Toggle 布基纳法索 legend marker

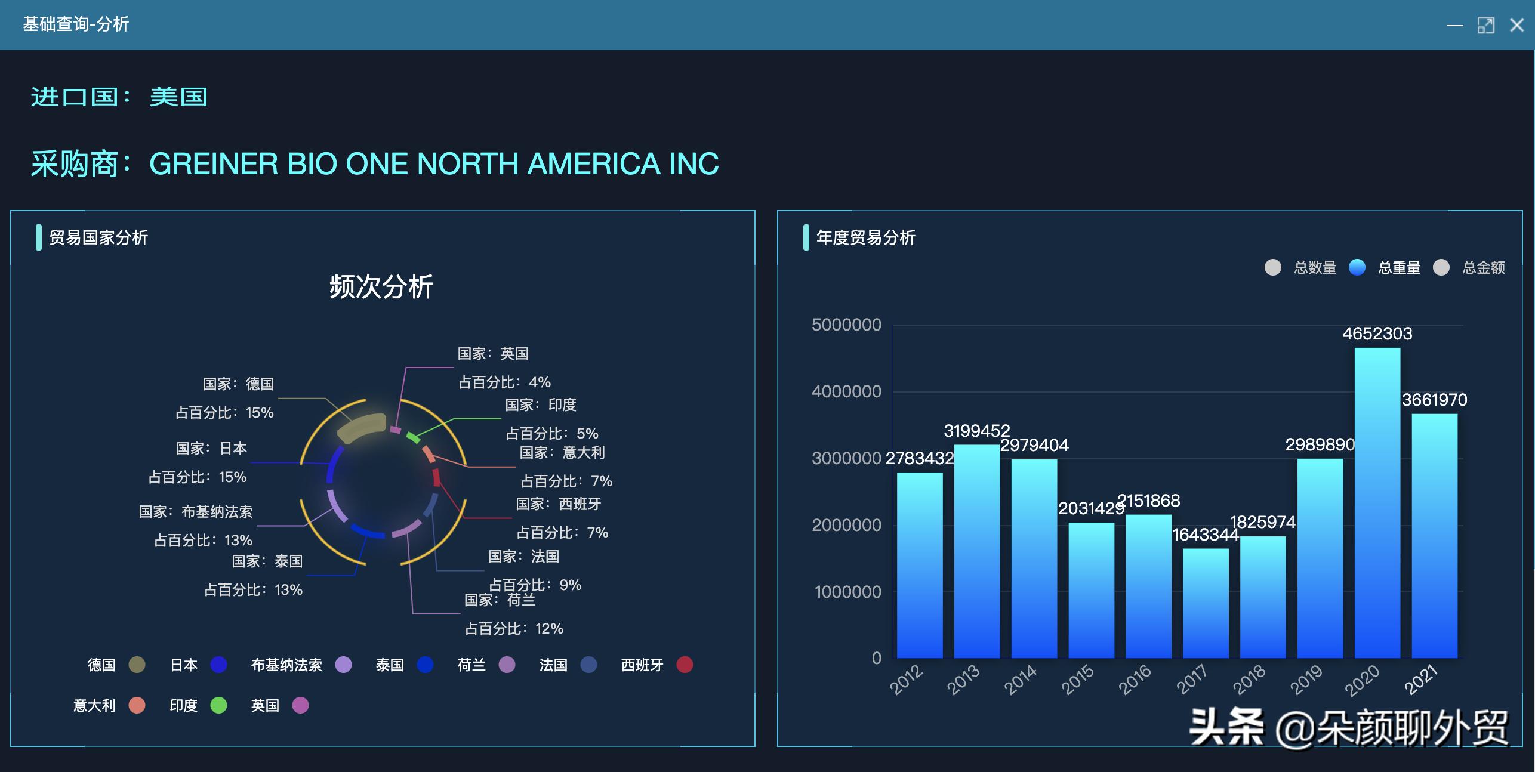(x=343, y=665)
